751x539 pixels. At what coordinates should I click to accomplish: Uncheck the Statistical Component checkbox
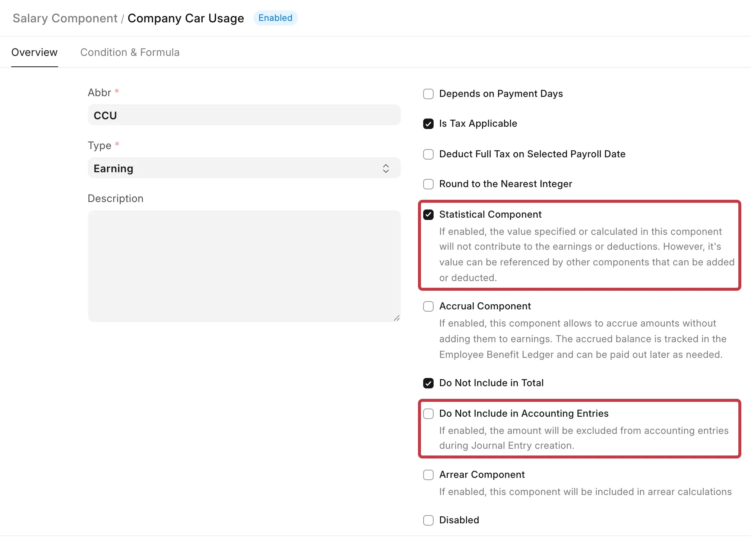coord(428,215)
